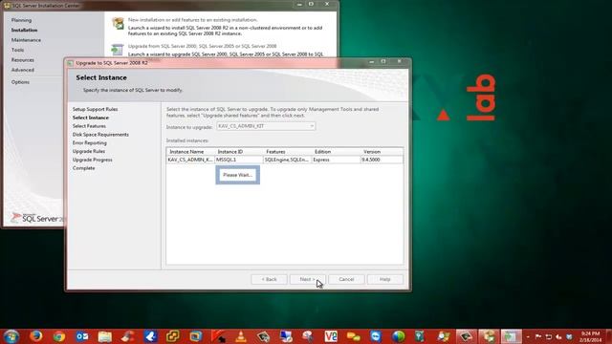
Task: Select the Select Instance step
Action: tap(91, 118)
